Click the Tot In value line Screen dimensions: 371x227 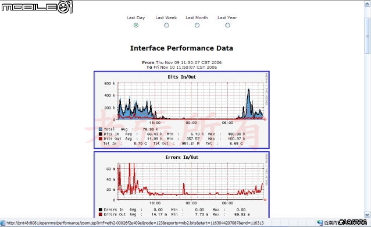pos(173,144)
